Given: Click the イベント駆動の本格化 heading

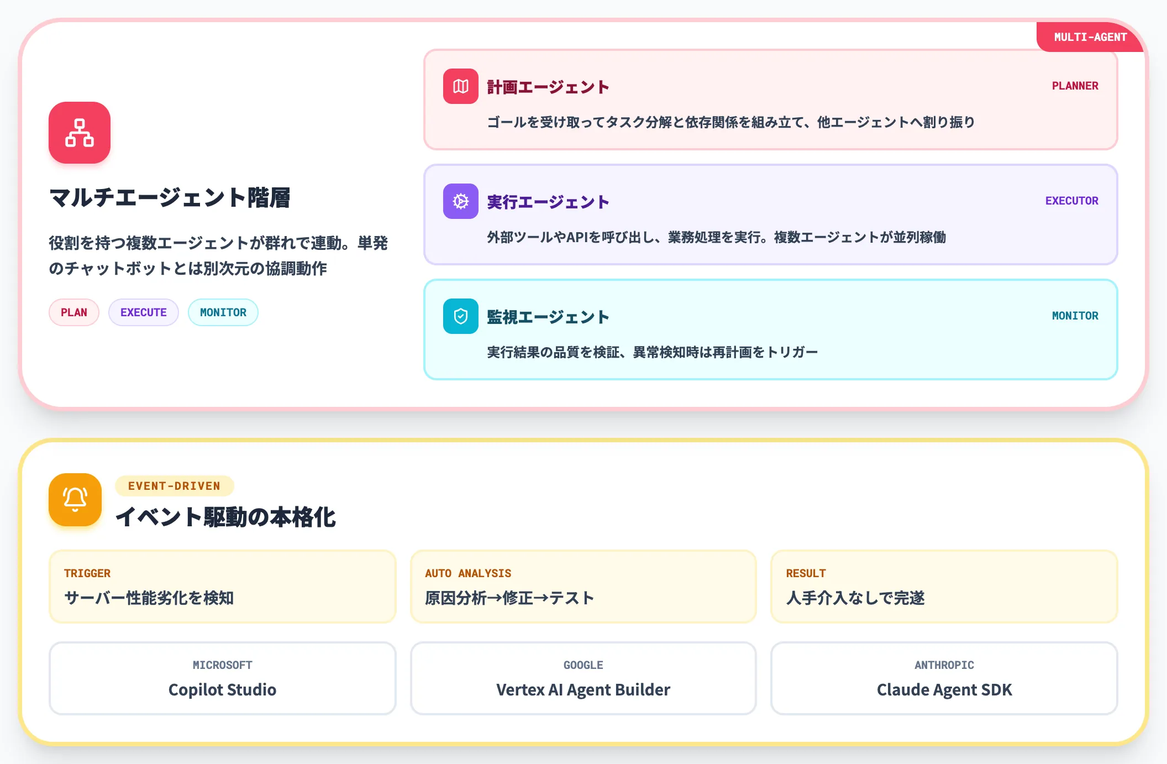Looking at the screenshot, I should (225, 517).
